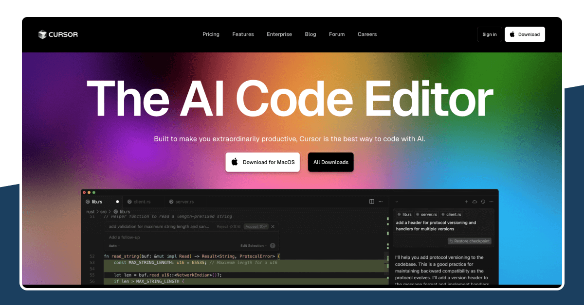Click the header Download button
Image resolution: width=584 pixels, height=305 pixels.
click(525, 34)
